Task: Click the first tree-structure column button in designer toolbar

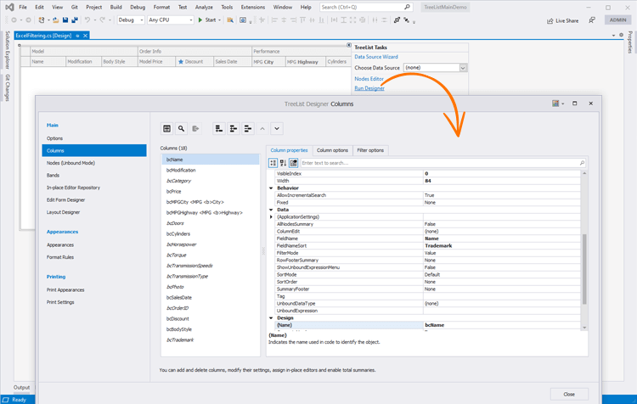Action: (x=219, y=129)
